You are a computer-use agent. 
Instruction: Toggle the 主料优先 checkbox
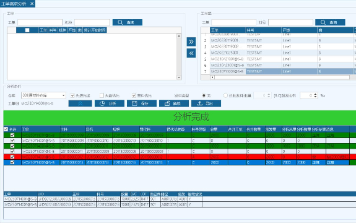[x=134, y=95]
